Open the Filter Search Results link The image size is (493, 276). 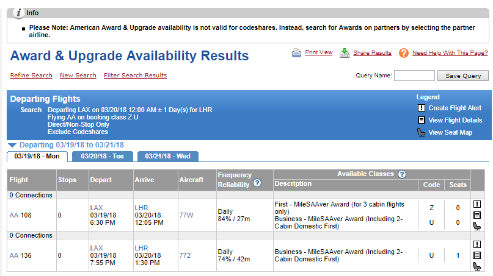(x=135, y=76)
